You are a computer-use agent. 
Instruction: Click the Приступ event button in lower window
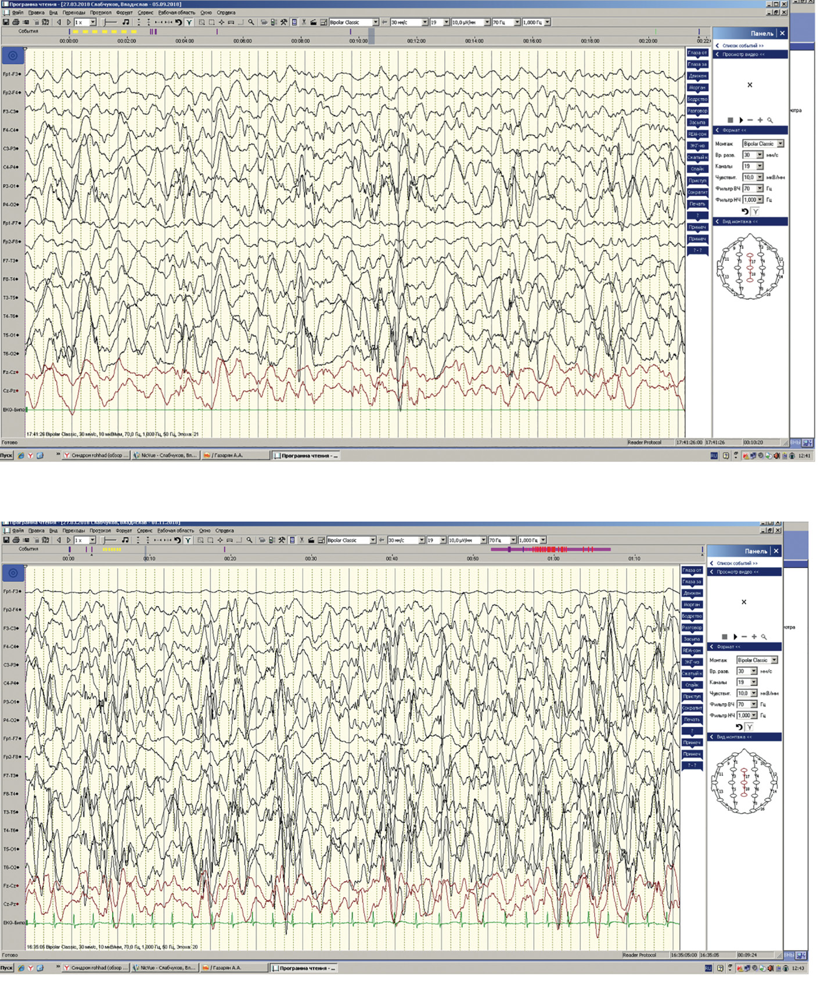pos(692,696)
